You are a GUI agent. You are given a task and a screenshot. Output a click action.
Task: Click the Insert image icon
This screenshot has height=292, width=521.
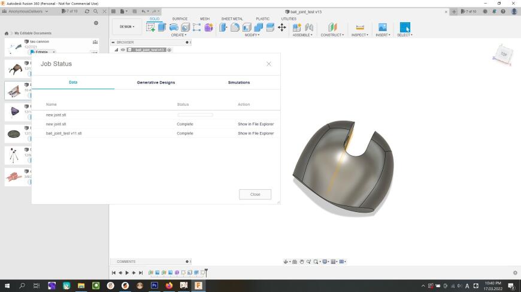pyautogui.click(x=383, y=27)
